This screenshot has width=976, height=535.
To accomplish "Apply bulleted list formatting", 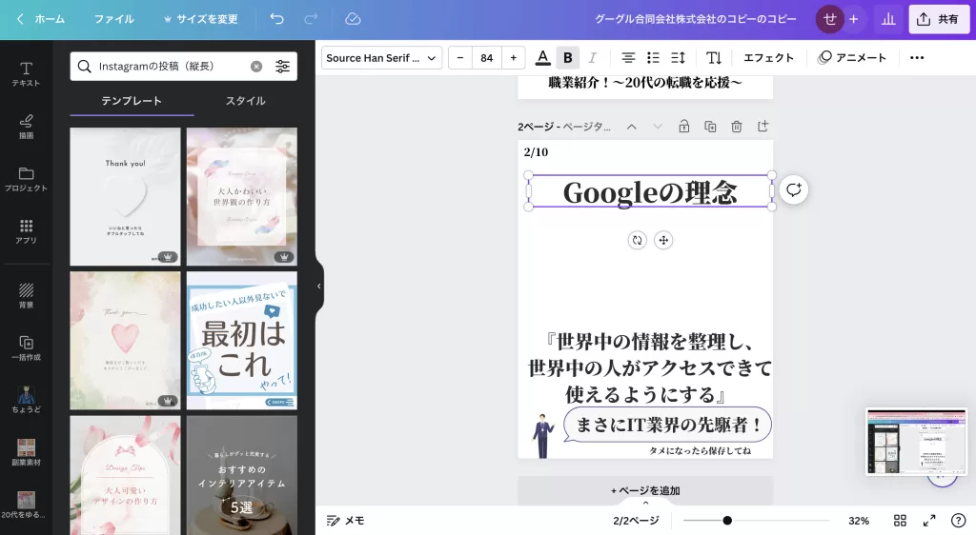I will coord(653,58).
